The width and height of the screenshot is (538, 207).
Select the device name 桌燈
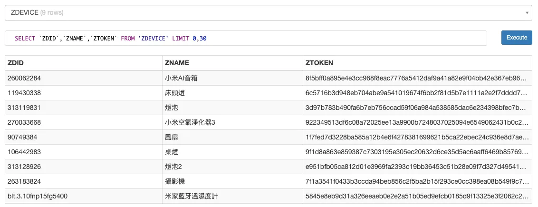171,152
